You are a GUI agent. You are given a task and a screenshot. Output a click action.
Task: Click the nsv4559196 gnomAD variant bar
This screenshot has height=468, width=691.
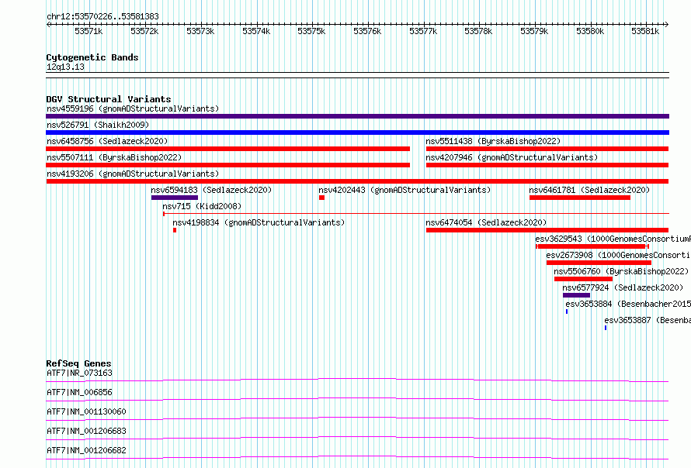pyautogui.click(x=357, y=116)
